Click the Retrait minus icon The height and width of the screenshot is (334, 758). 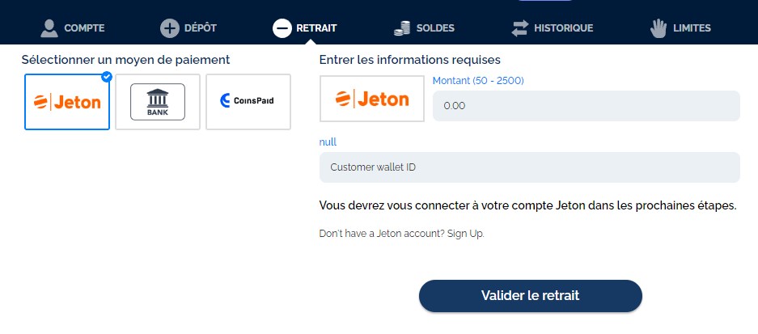[x=282, y=28]
